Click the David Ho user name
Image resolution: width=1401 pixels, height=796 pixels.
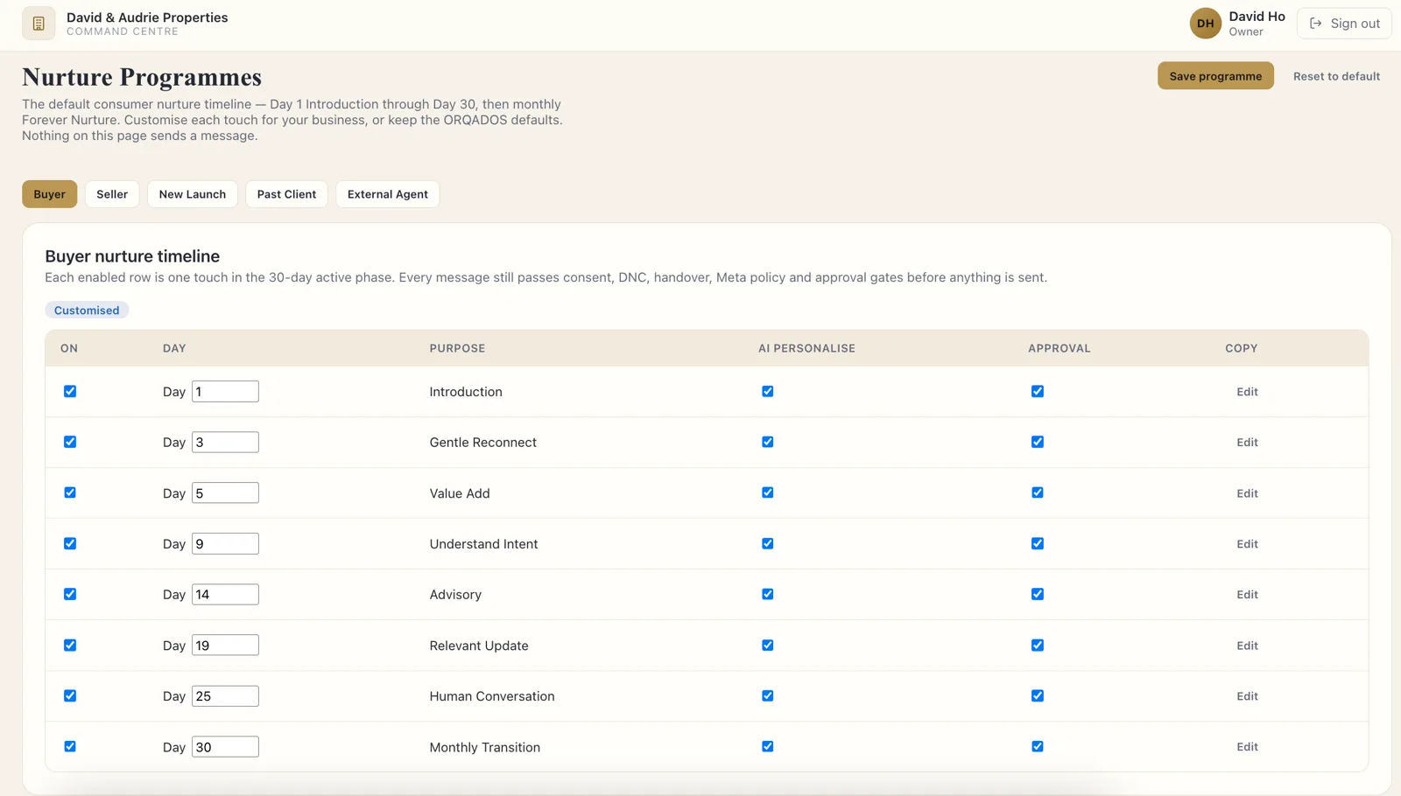click(1257, 17)
